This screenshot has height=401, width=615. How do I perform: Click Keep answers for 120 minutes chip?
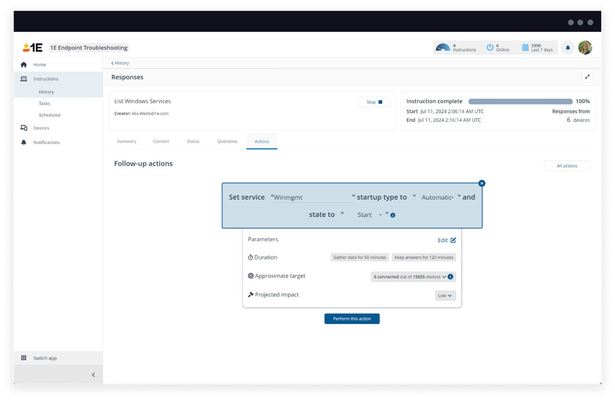424,257
